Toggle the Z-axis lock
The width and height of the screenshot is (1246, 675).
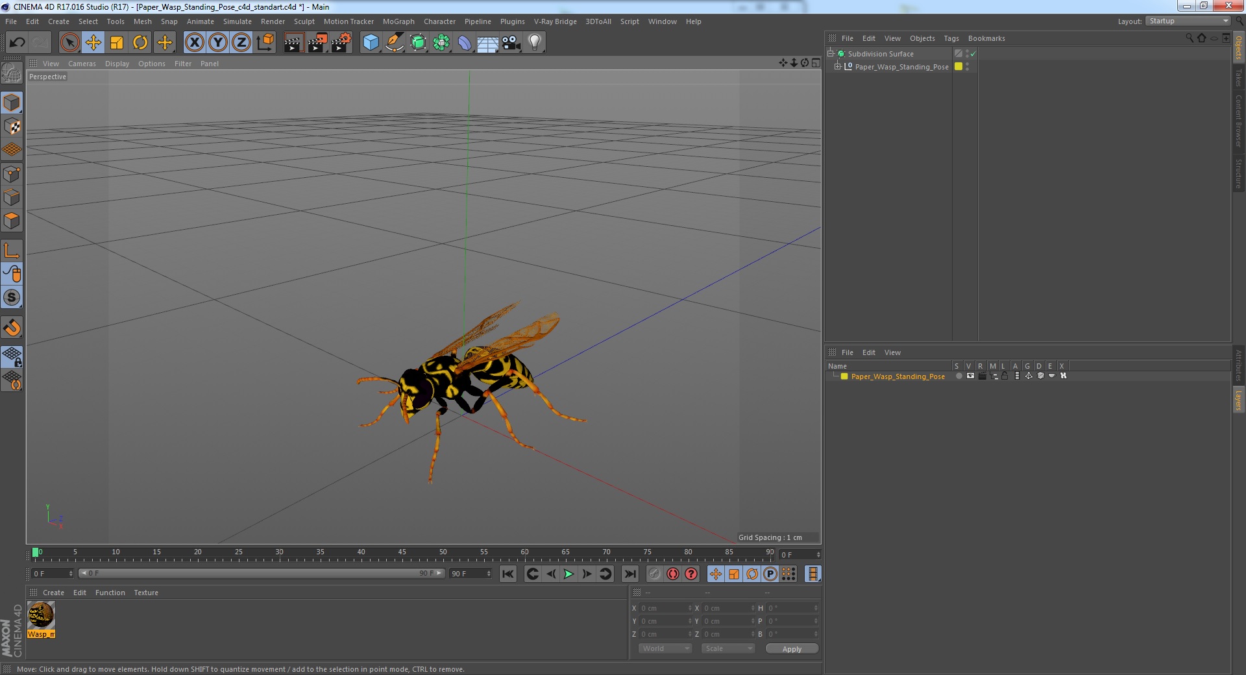(241, 43)
